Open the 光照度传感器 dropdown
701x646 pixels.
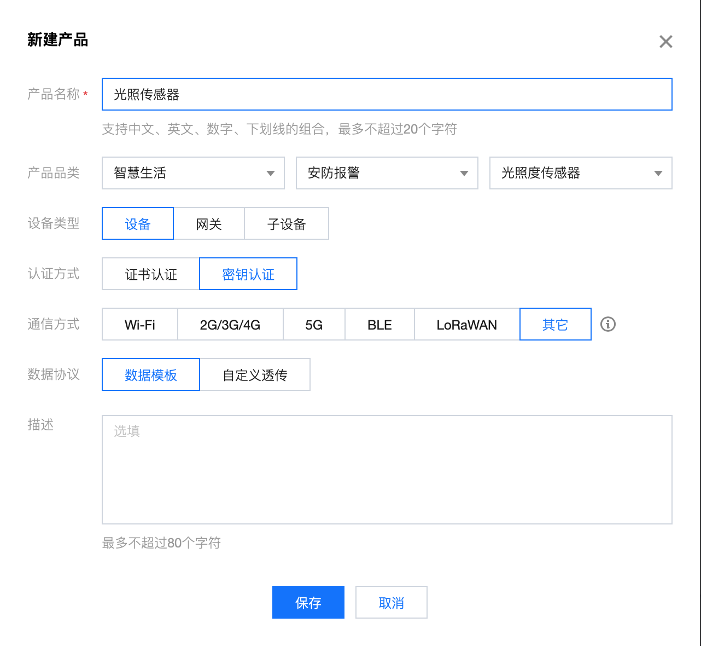pos(580,173)
